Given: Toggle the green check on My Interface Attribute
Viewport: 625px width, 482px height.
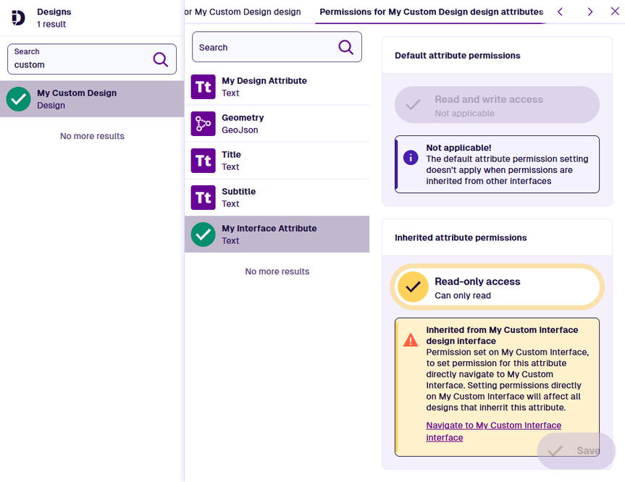Looking at the screenshot, I should (x=204, y=234).
